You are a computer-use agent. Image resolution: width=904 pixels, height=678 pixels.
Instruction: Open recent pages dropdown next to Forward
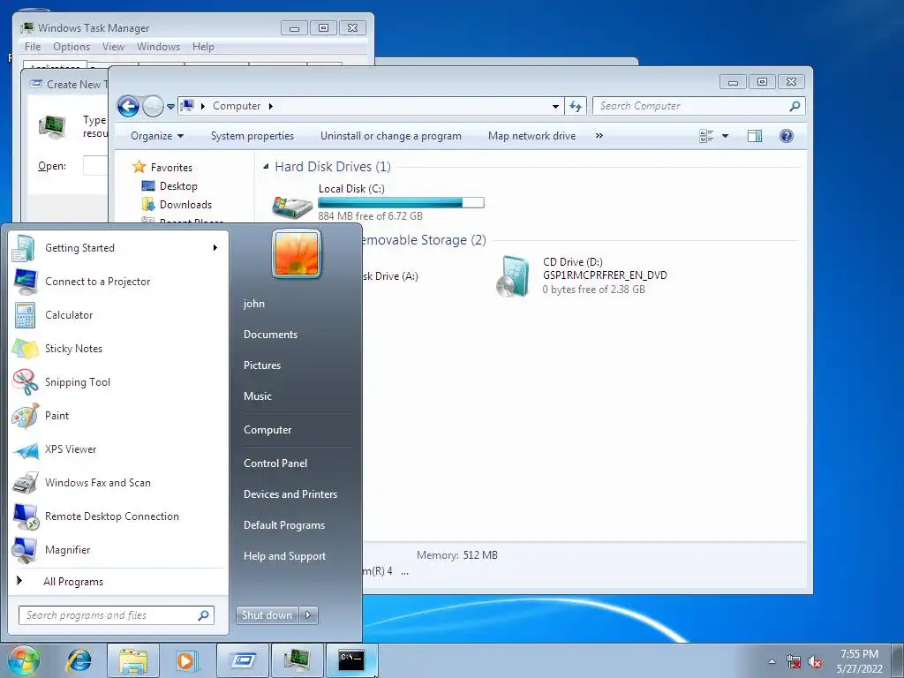coord(170,107)
